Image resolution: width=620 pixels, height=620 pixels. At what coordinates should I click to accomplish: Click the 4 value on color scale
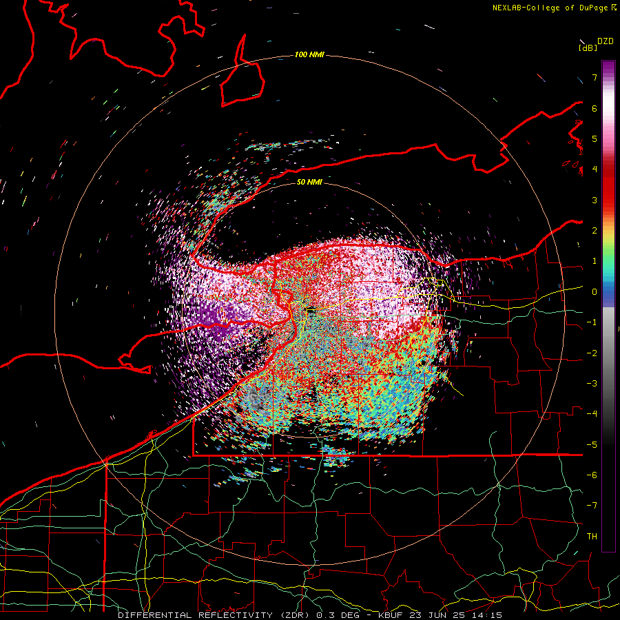pyautogui.click(x=595, y=169)
